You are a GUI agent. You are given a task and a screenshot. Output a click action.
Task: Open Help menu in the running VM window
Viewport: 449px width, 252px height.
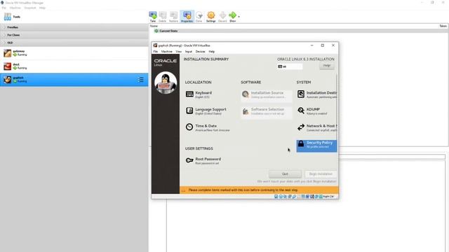pos(212,51)
